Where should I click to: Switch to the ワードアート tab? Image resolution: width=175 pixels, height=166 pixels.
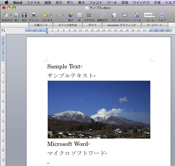[155, 25]
